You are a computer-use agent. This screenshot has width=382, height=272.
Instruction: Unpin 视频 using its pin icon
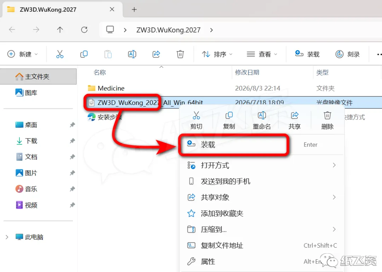coord(72,205)
